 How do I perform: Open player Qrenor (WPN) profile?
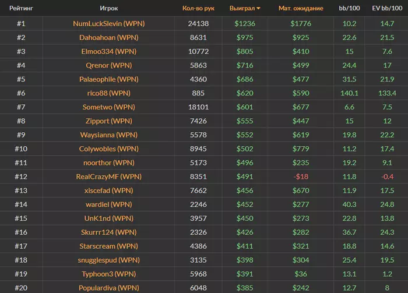pos(109,65)
